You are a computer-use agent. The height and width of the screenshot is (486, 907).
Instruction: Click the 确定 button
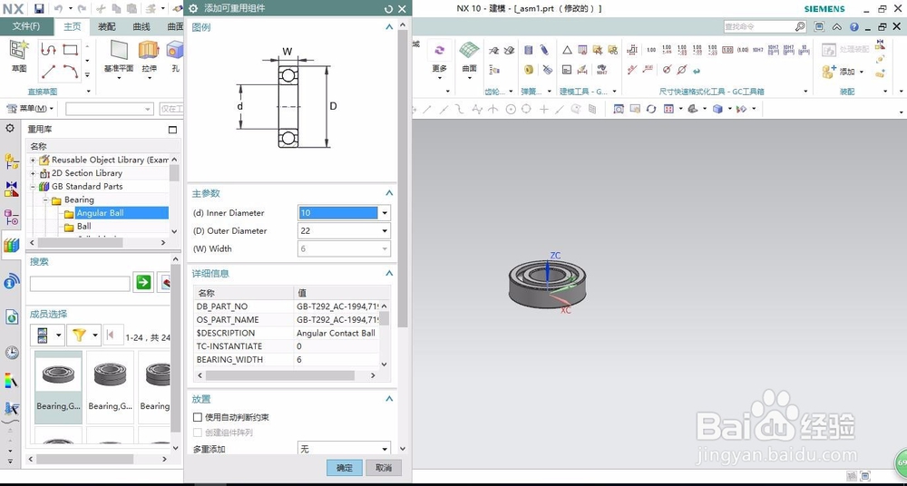pos(344,468)
